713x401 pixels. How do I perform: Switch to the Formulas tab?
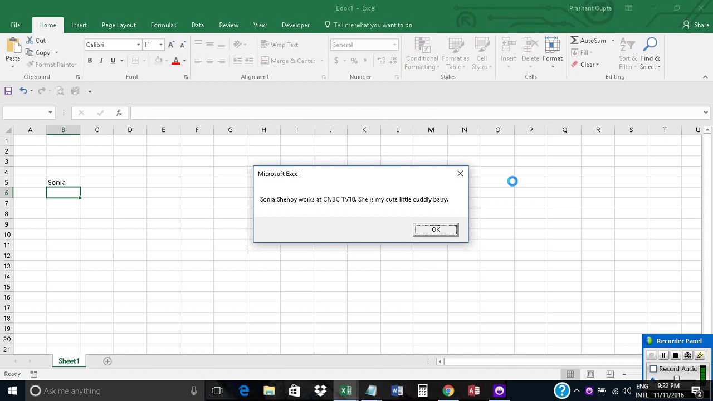click(163, 25)
